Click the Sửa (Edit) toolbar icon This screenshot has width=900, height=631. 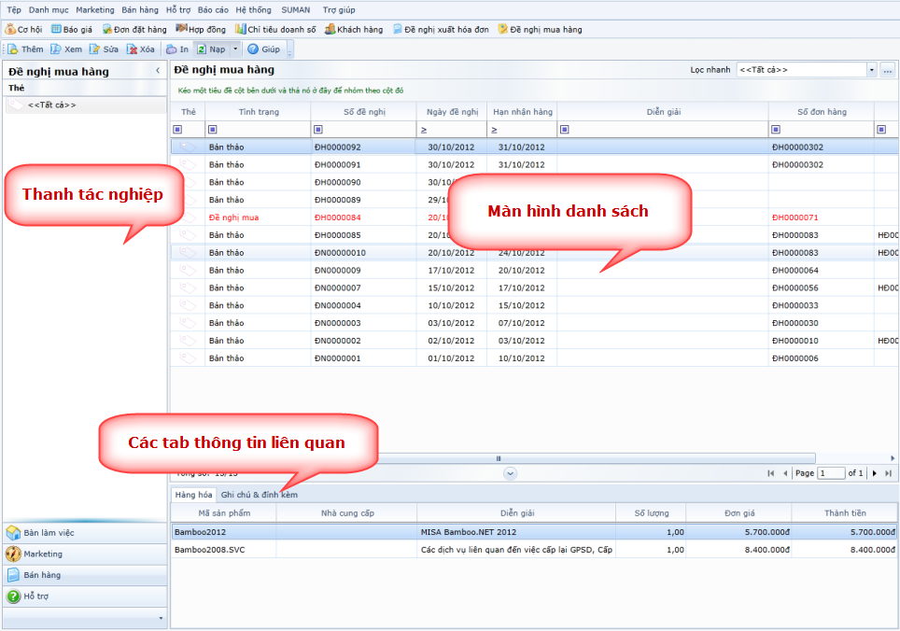click(x=94, y=49)
